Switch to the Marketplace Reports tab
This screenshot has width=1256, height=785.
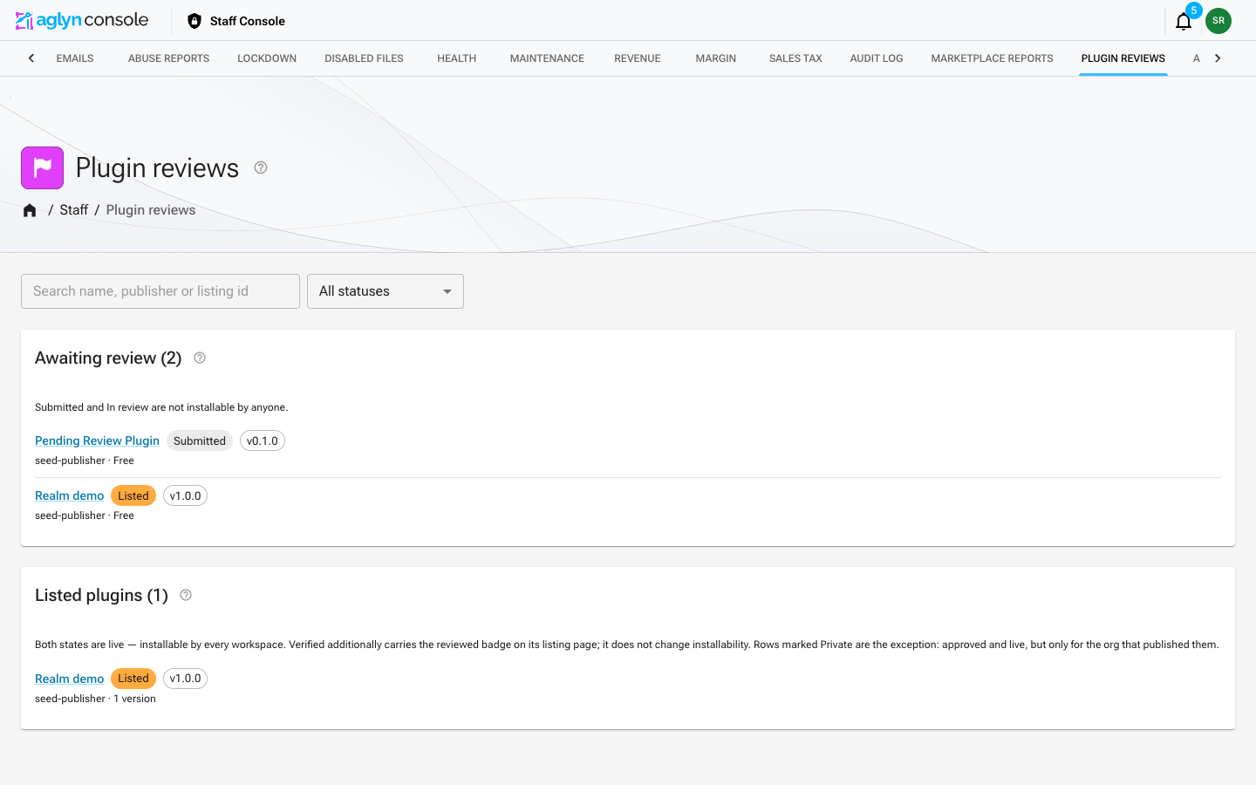(x=992, y=58)
